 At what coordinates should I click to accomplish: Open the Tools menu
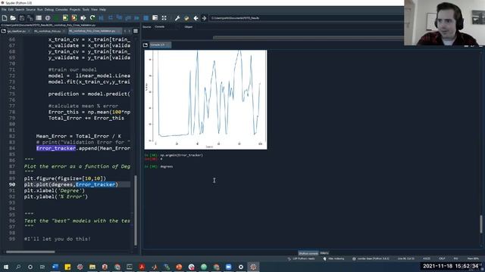click(86, 10)
